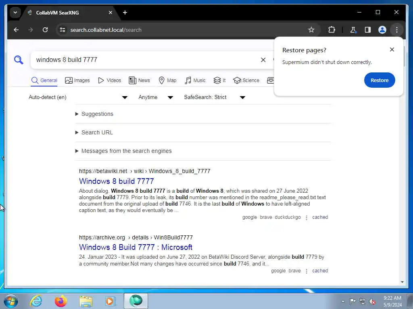Click the scrollbar down arrow
Screen dimensions: 413x309
pos(402,282)
